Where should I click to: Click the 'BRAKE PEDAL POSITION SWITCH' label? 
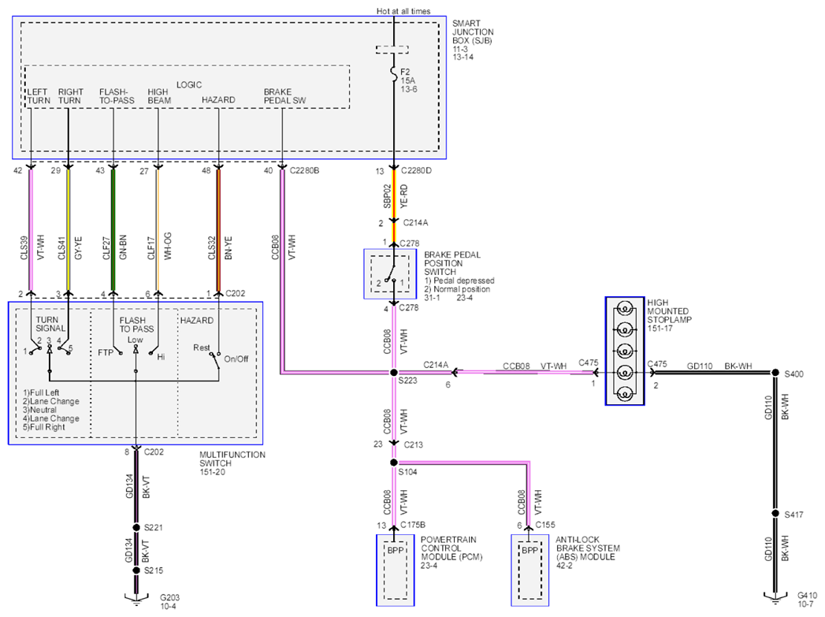coord(452,263)
